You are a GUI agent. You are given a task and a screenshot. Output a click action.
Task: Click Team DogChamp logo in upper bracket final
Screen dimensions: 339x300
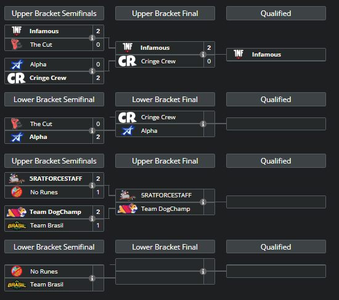(128, 208)
